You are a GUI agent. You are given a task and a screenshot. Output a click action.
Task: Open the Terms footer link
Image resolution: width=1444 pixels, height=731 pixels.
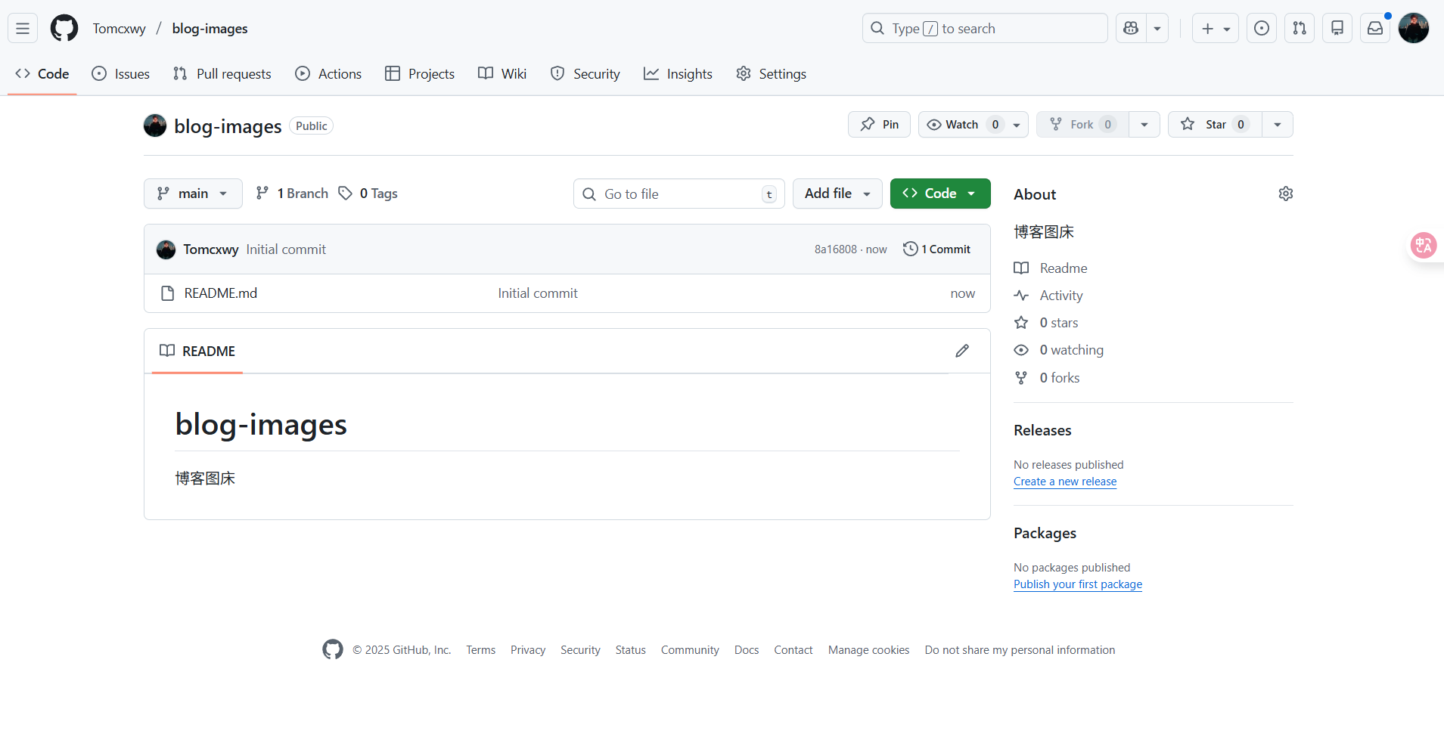click(481, 650)
